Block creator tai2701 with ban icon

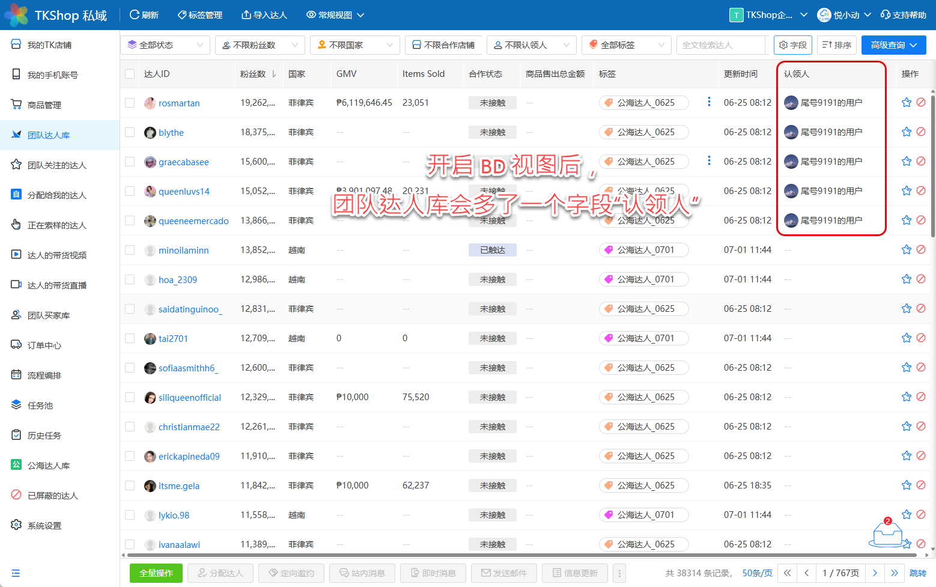tap(921, 338)
